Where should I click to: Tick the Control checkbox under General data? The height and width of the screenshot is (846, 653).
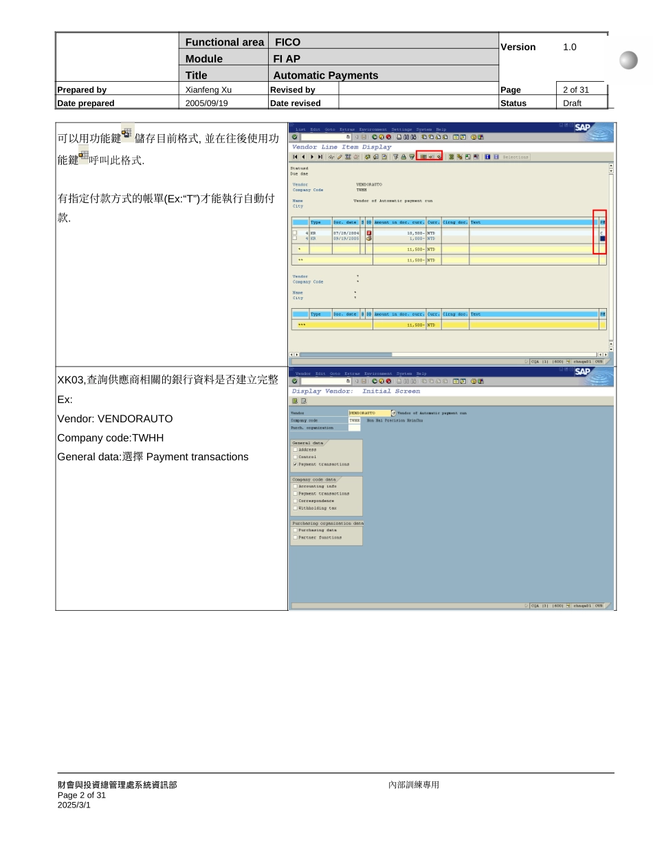coord(295,457)
